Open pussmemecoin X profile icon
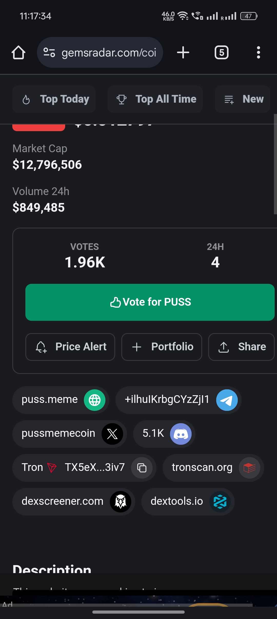 coord(112,434)
